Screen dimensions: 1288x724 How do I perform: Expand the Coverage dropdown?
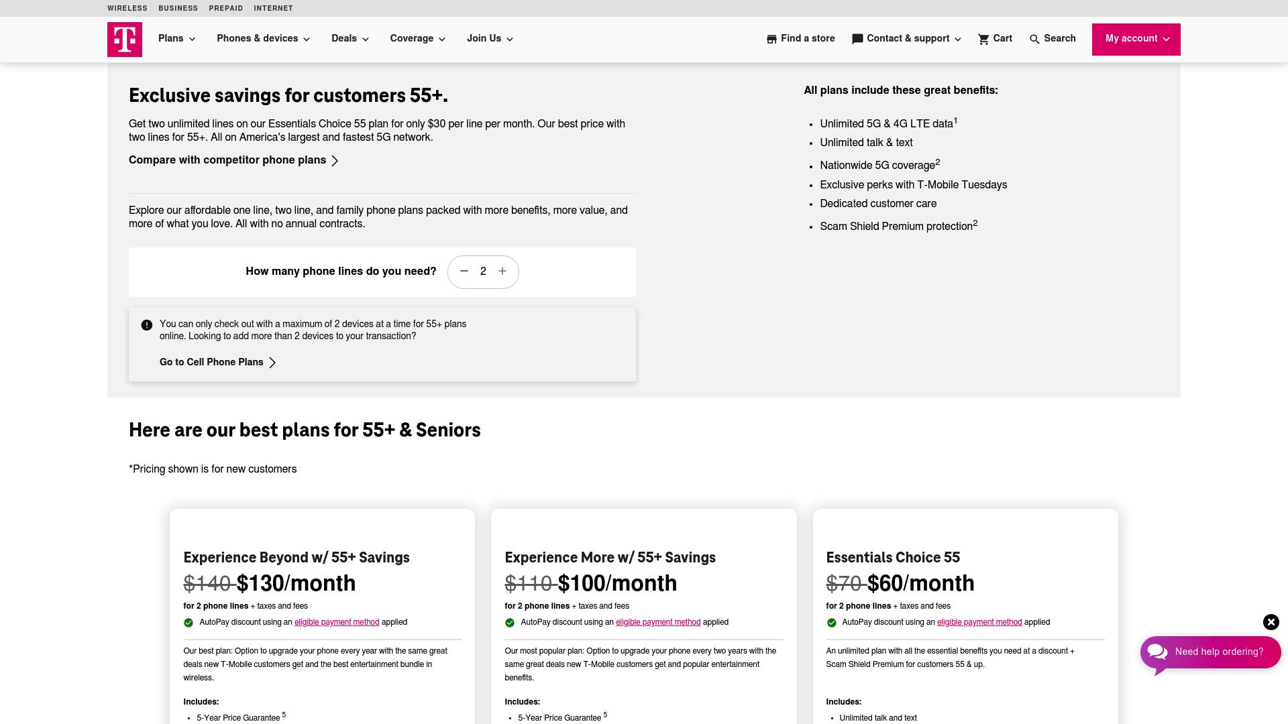418,39
